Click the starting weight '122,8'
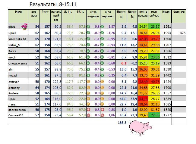The width and height of the screenshot is (196, 144). (x=57, y=82)
